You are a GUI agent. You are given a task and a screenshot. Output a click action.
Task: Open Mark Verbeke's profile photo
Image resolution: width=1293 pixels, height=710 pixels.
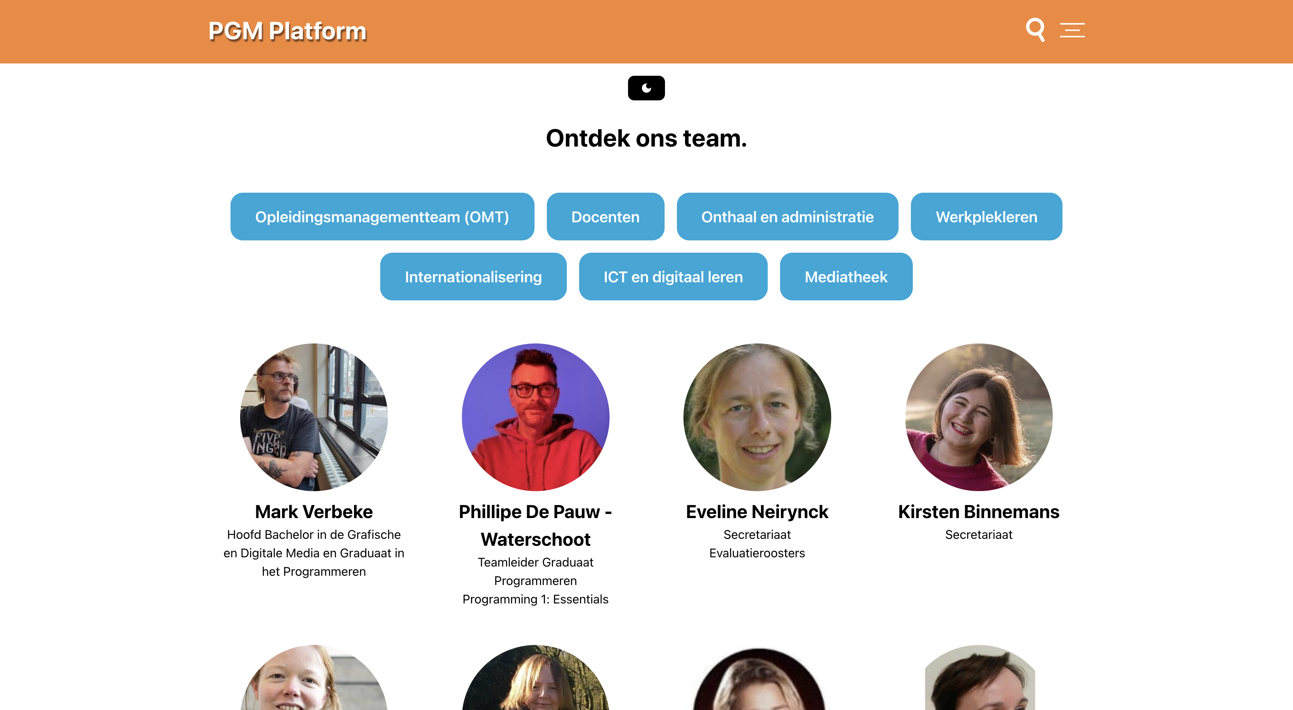(x=314, y=417)
